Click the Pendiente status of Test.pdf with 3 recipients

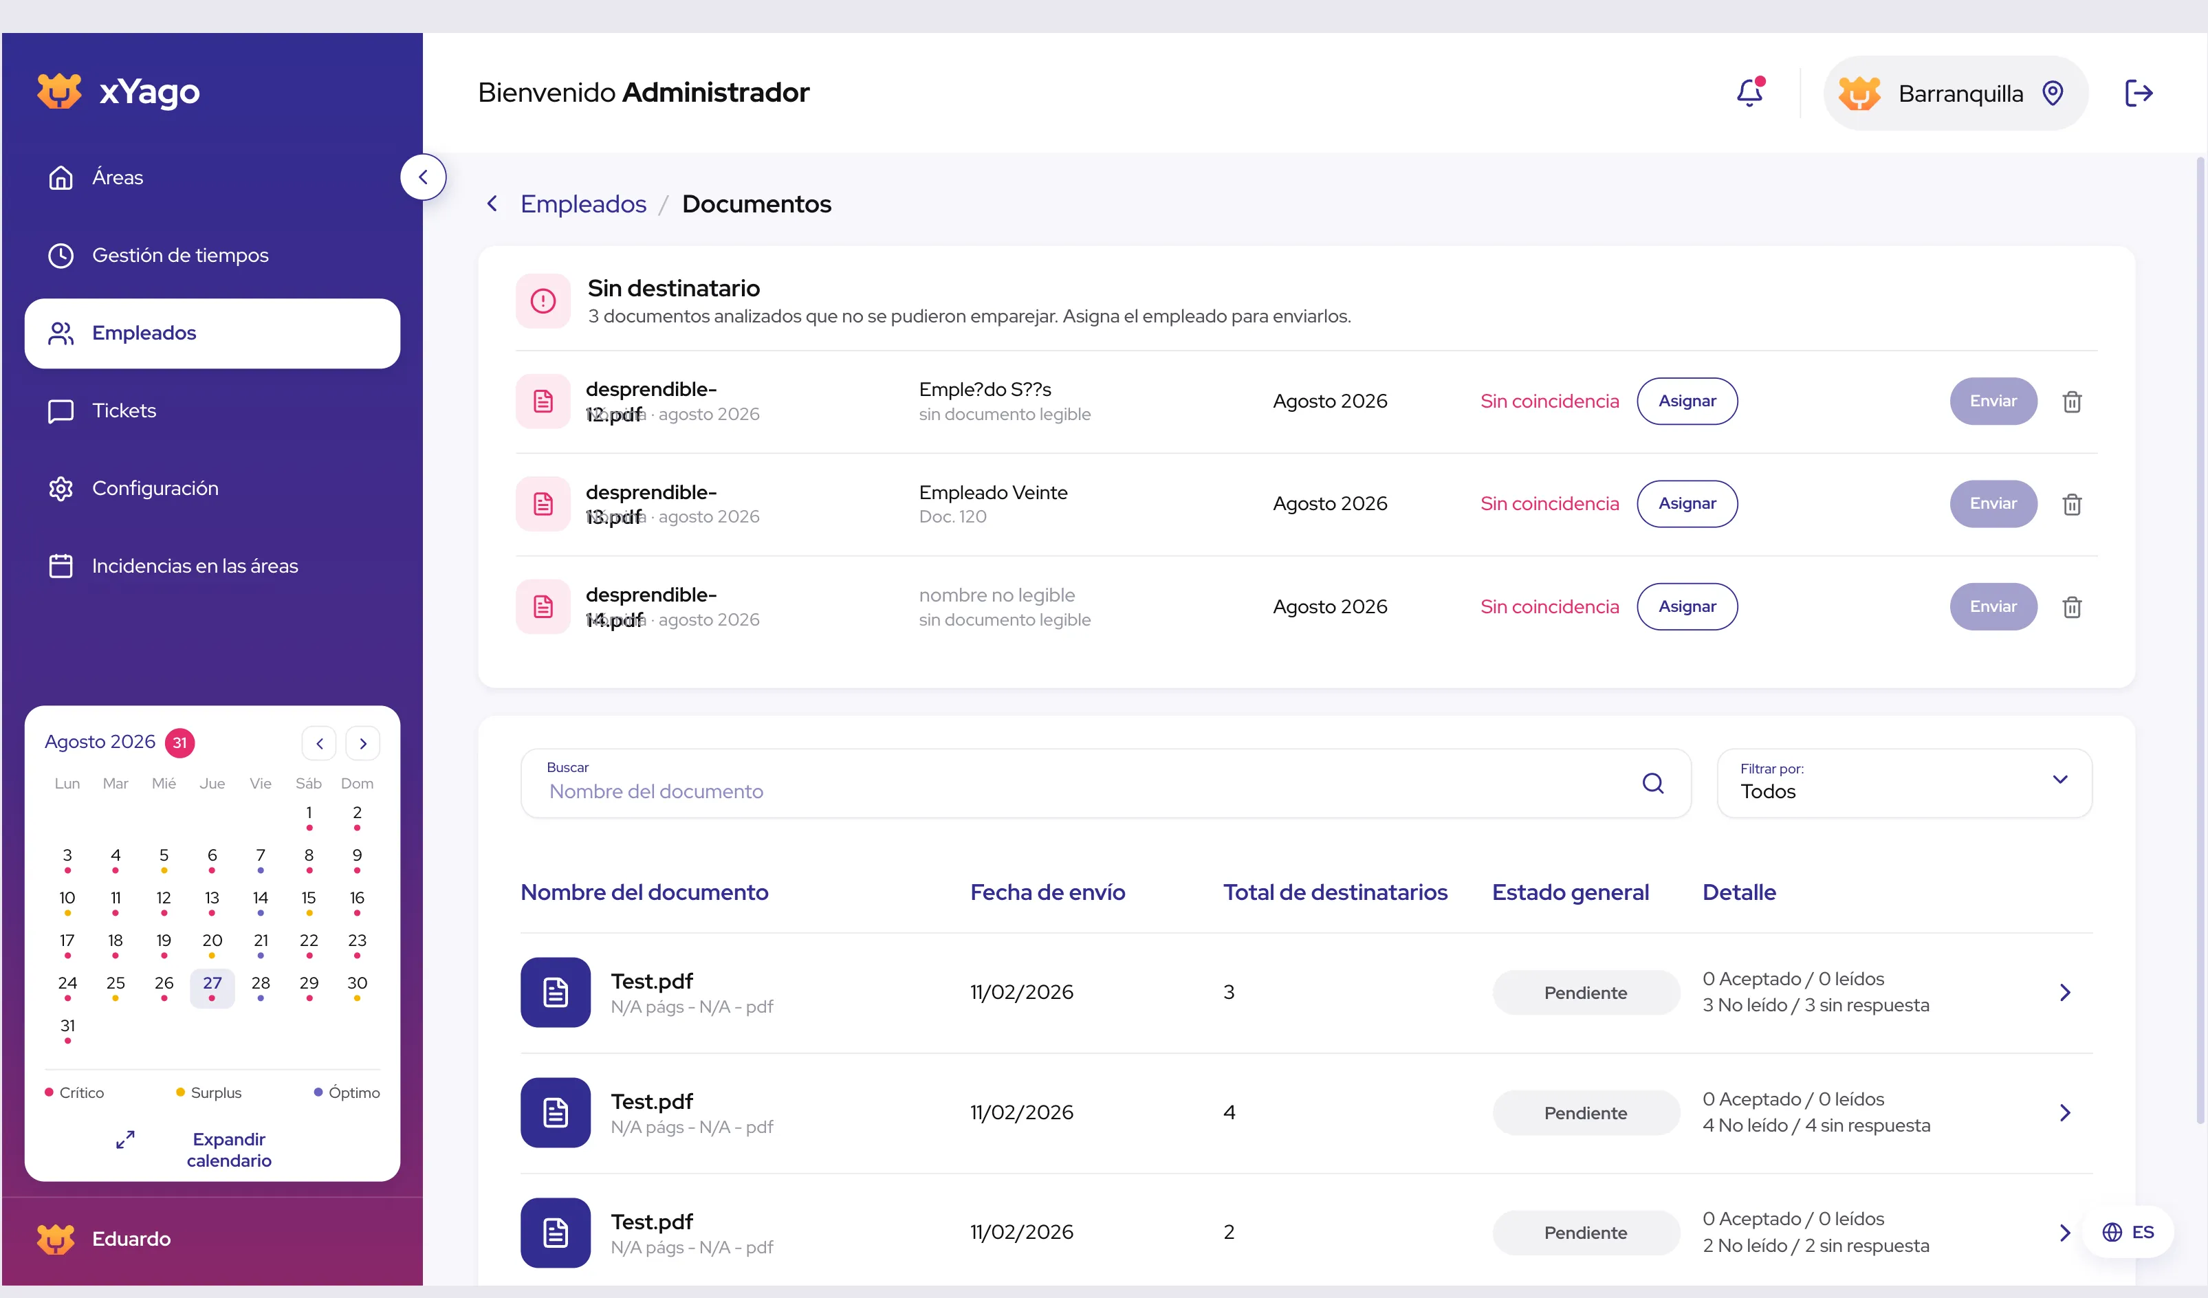pos(1586,992)
